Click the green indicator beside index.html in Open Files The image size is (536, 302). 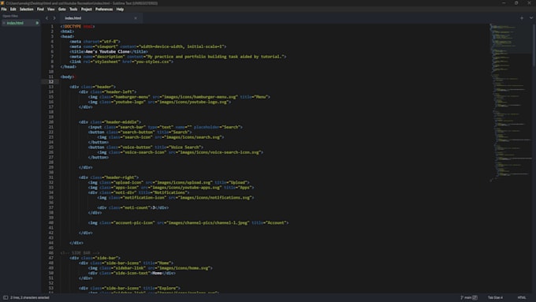point(37,23)
